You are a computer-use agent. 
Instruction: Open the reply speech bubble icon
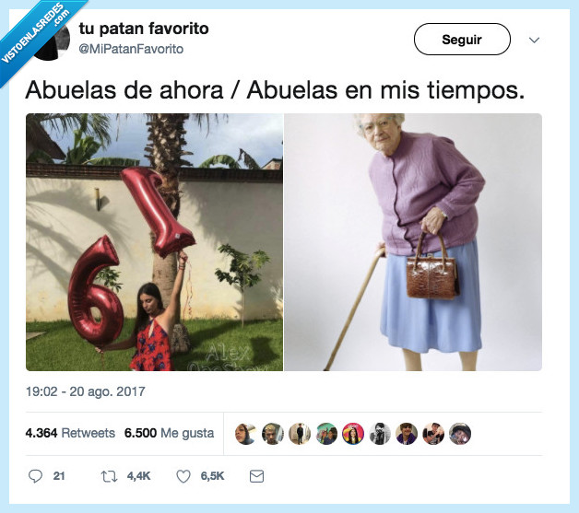[35, 476]
